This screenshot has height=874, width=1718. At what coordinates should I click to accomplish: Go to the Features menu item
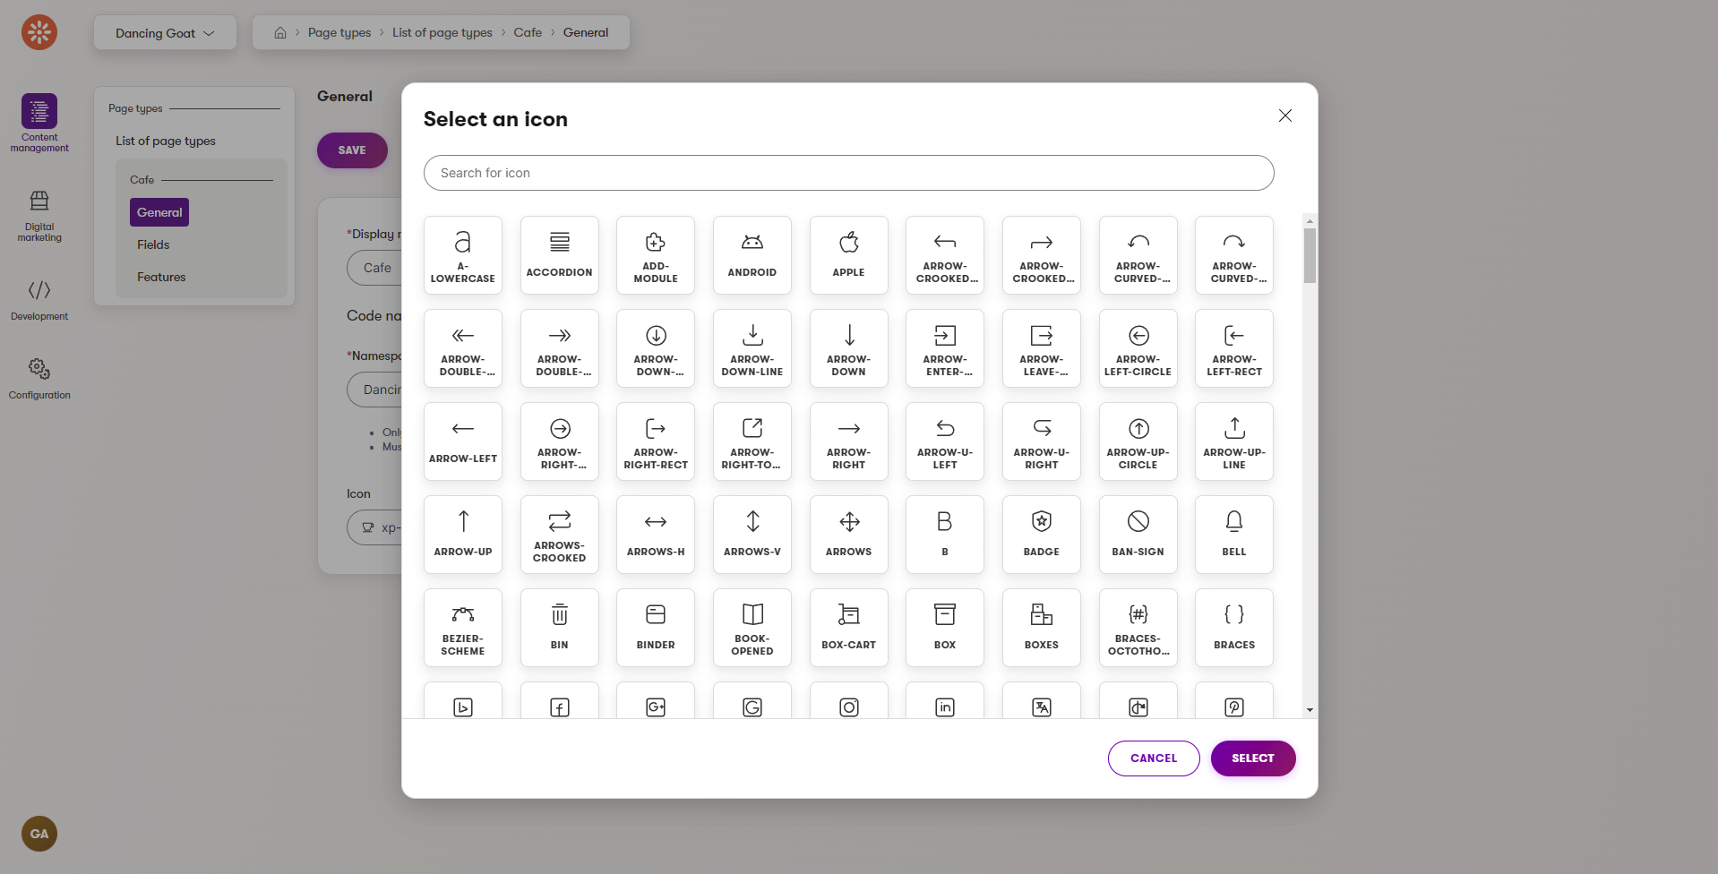pos(161,277)
